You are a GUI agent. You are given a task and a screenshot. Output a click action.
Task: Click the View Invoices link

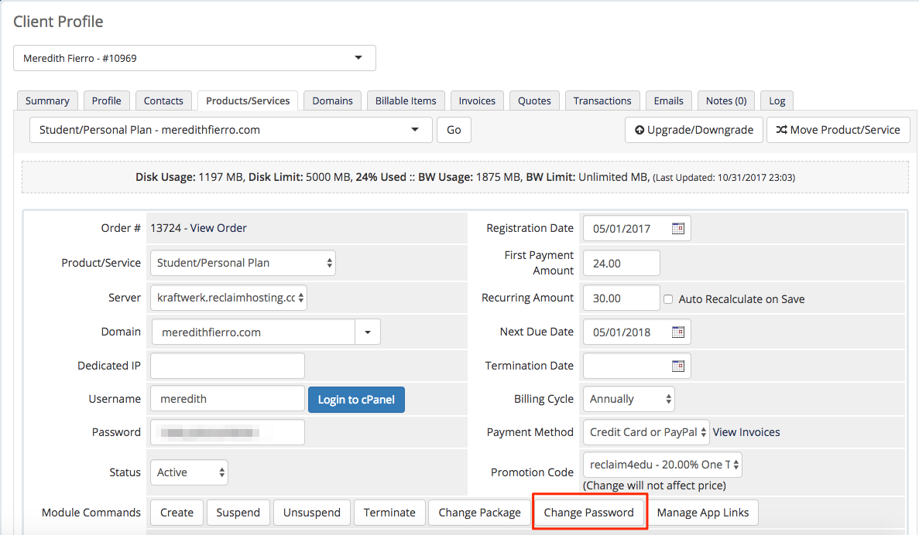click(746, 432)
